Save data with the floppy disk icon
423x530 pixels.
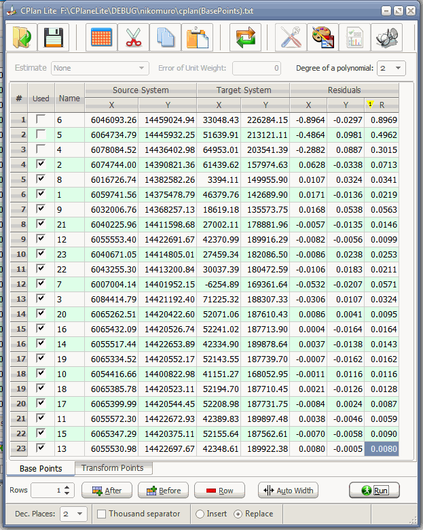(x=54, y=38)
